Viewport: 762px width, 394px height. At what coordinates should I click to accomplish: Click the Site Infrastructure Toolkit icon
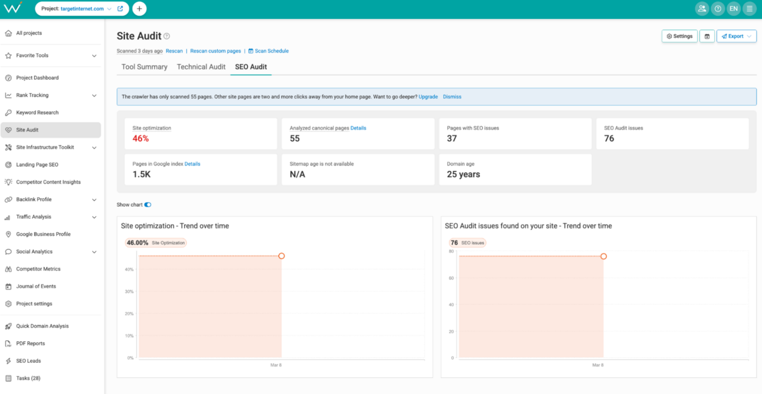click(9, 147)
